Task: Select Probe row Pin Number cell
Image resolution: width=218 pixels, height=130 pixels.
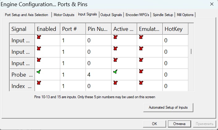Action: [98, 75]
